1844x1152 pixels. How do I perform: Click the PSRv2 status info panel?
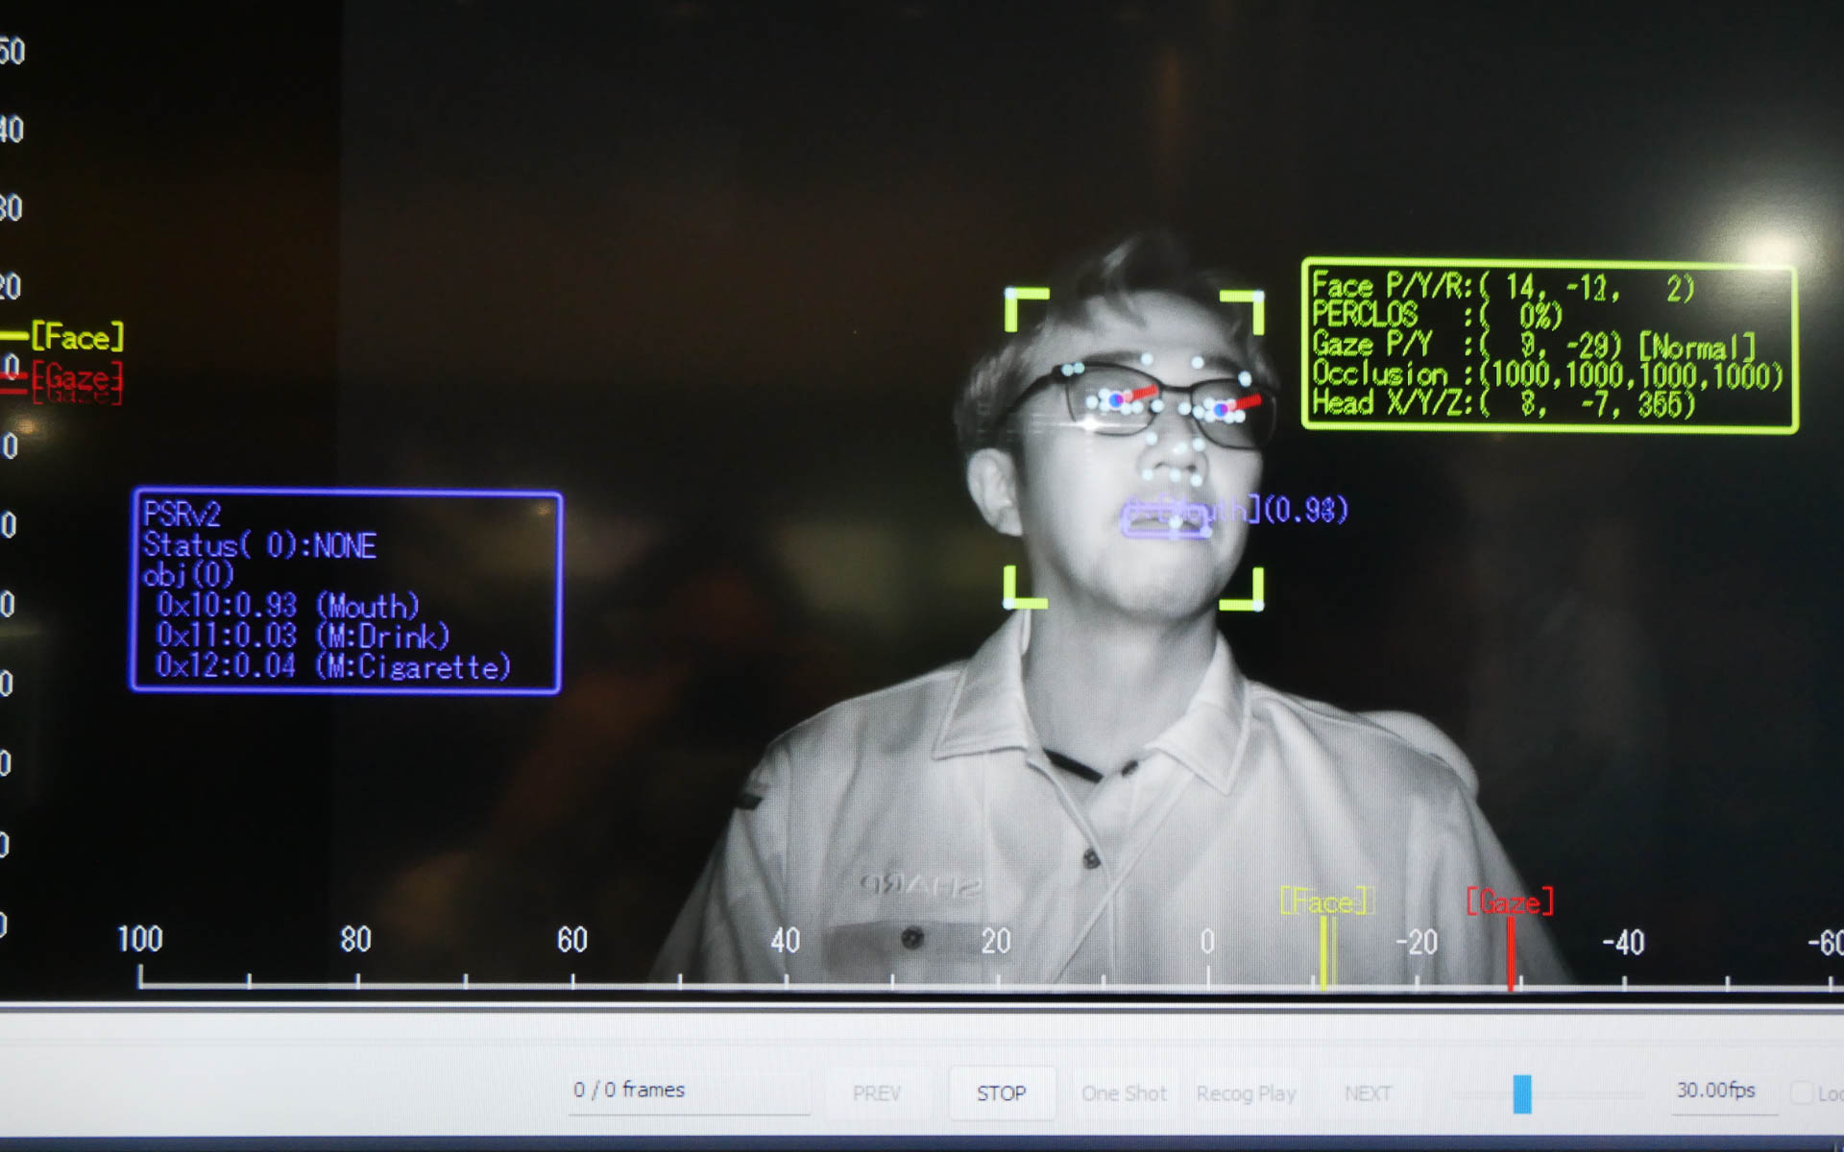click(346, 591)
